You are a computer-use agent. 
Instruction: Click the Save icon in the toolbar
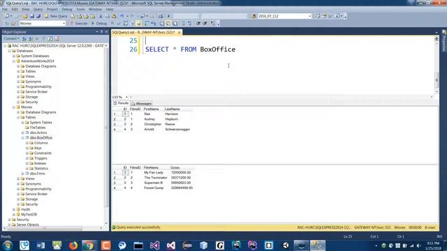coord(32,16)
